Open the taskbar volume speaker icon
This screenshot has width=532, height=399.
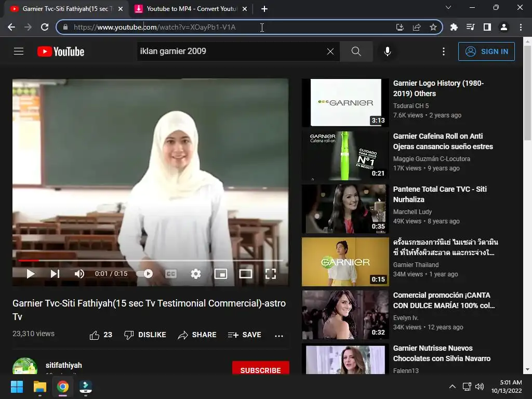coord(480,387)
